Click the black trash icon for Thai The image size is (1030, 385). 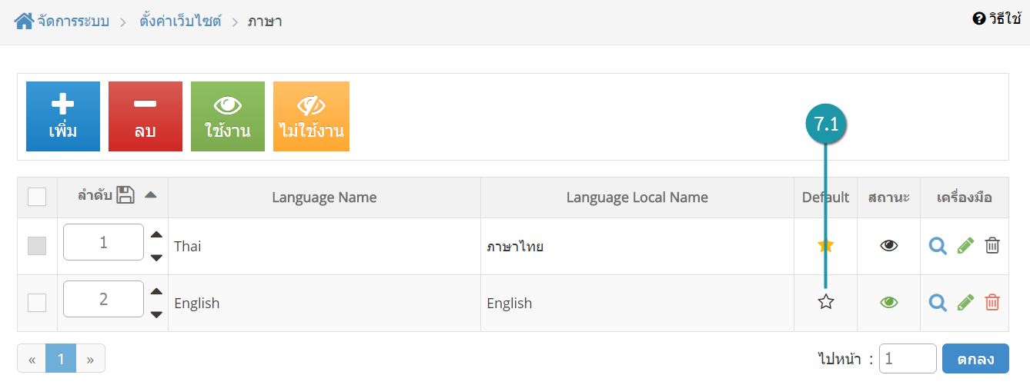click(x=992, y=246)
